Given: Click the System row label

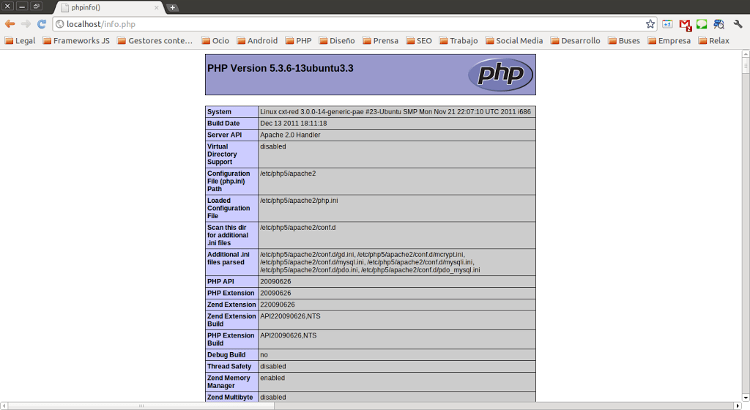Looking at the screenshot, I should [x=219, y=112].
